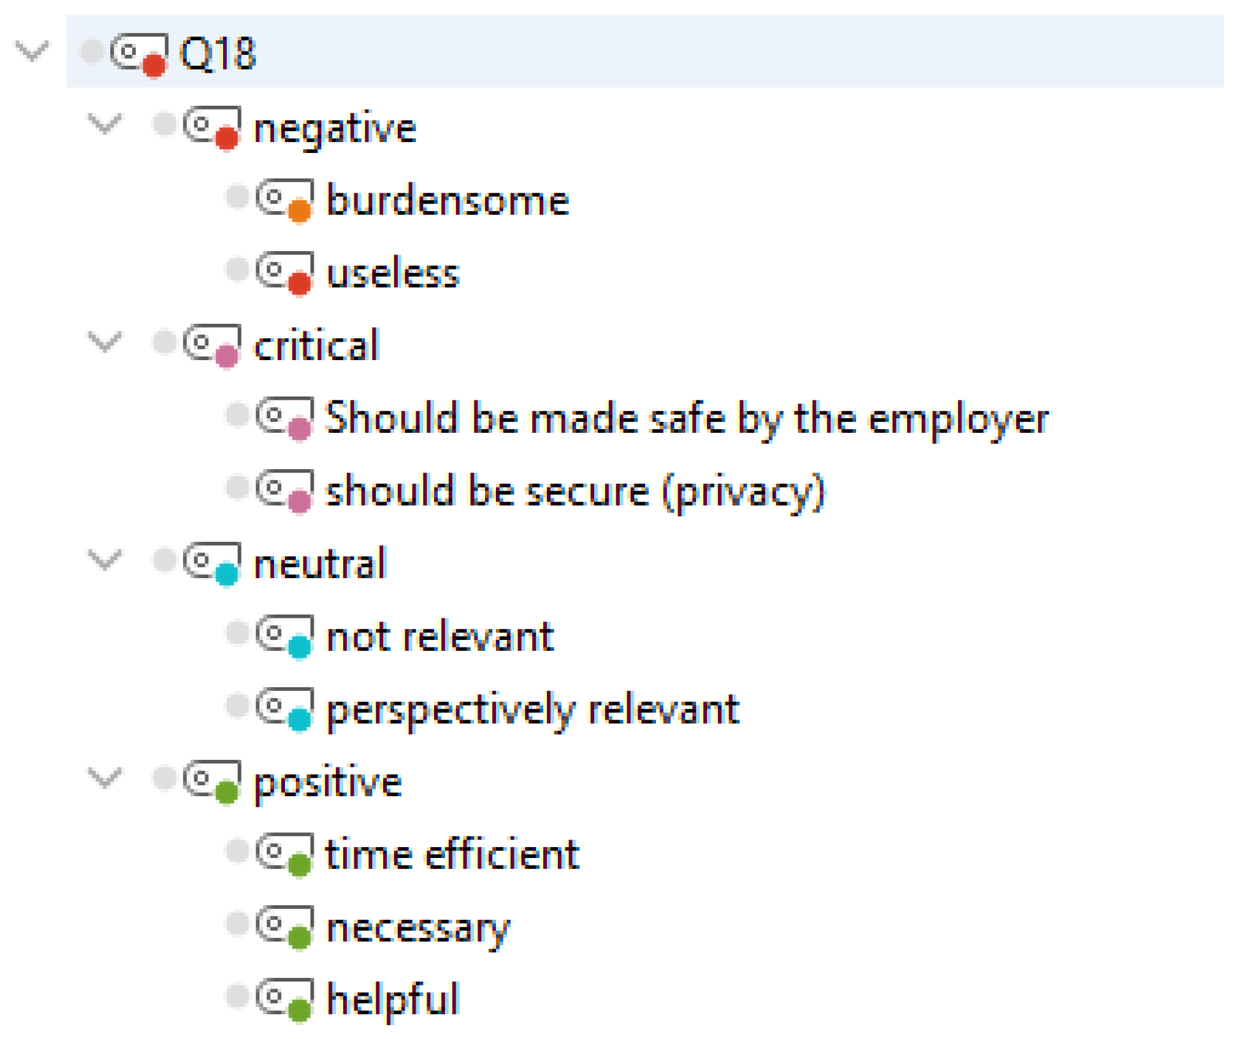Click the code icon beside perspectively relevant

click(284, 708)
